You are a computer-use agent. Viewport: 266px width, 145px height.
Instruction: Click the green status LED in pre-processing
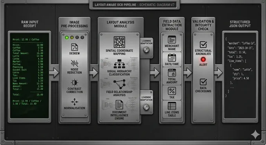[x=67, y=38]
